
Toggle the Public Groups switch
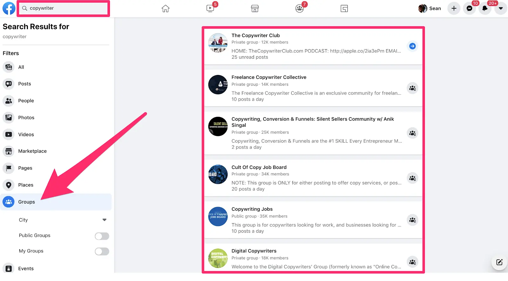tap(102, 236)
